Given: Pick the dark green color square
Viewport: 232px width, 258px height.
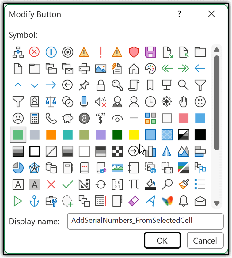Looking at the screenshot, I should point(117,135).
